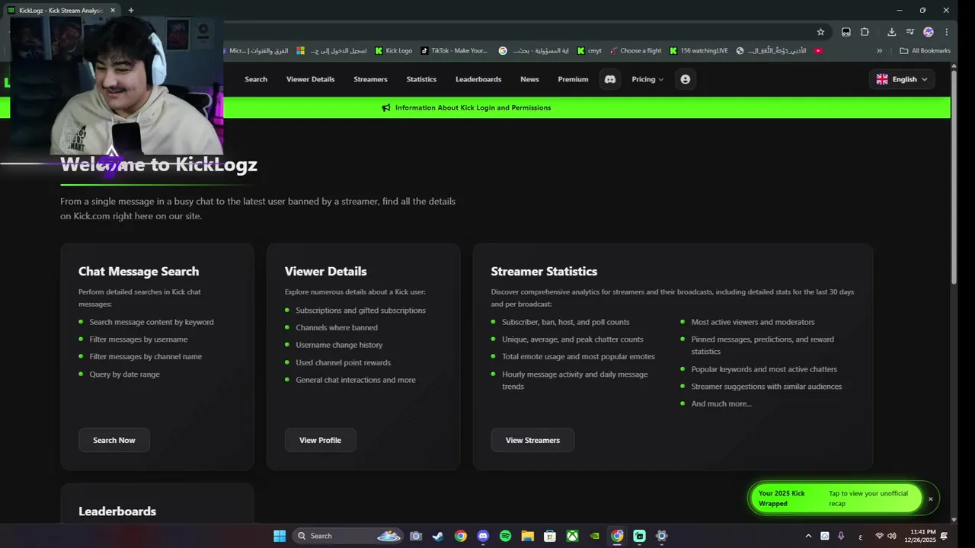
Task: Show hidden system tray icons
Action: pos(807,536)
